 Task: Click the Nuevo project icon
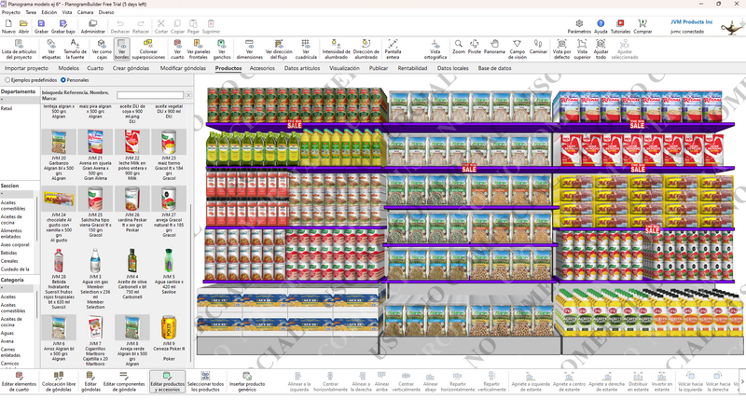8,26
